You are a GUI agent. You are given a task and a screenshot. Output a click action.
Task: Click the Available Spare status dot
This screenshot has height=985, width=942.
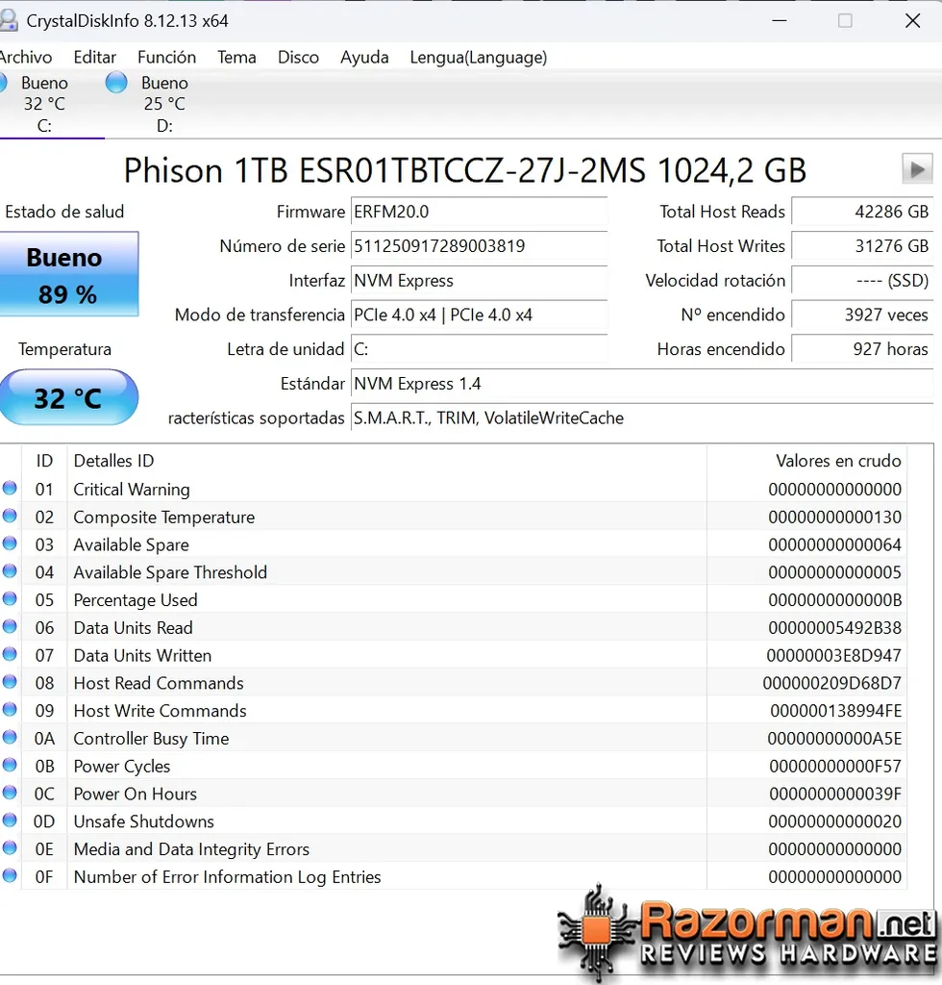click(10, 543)
